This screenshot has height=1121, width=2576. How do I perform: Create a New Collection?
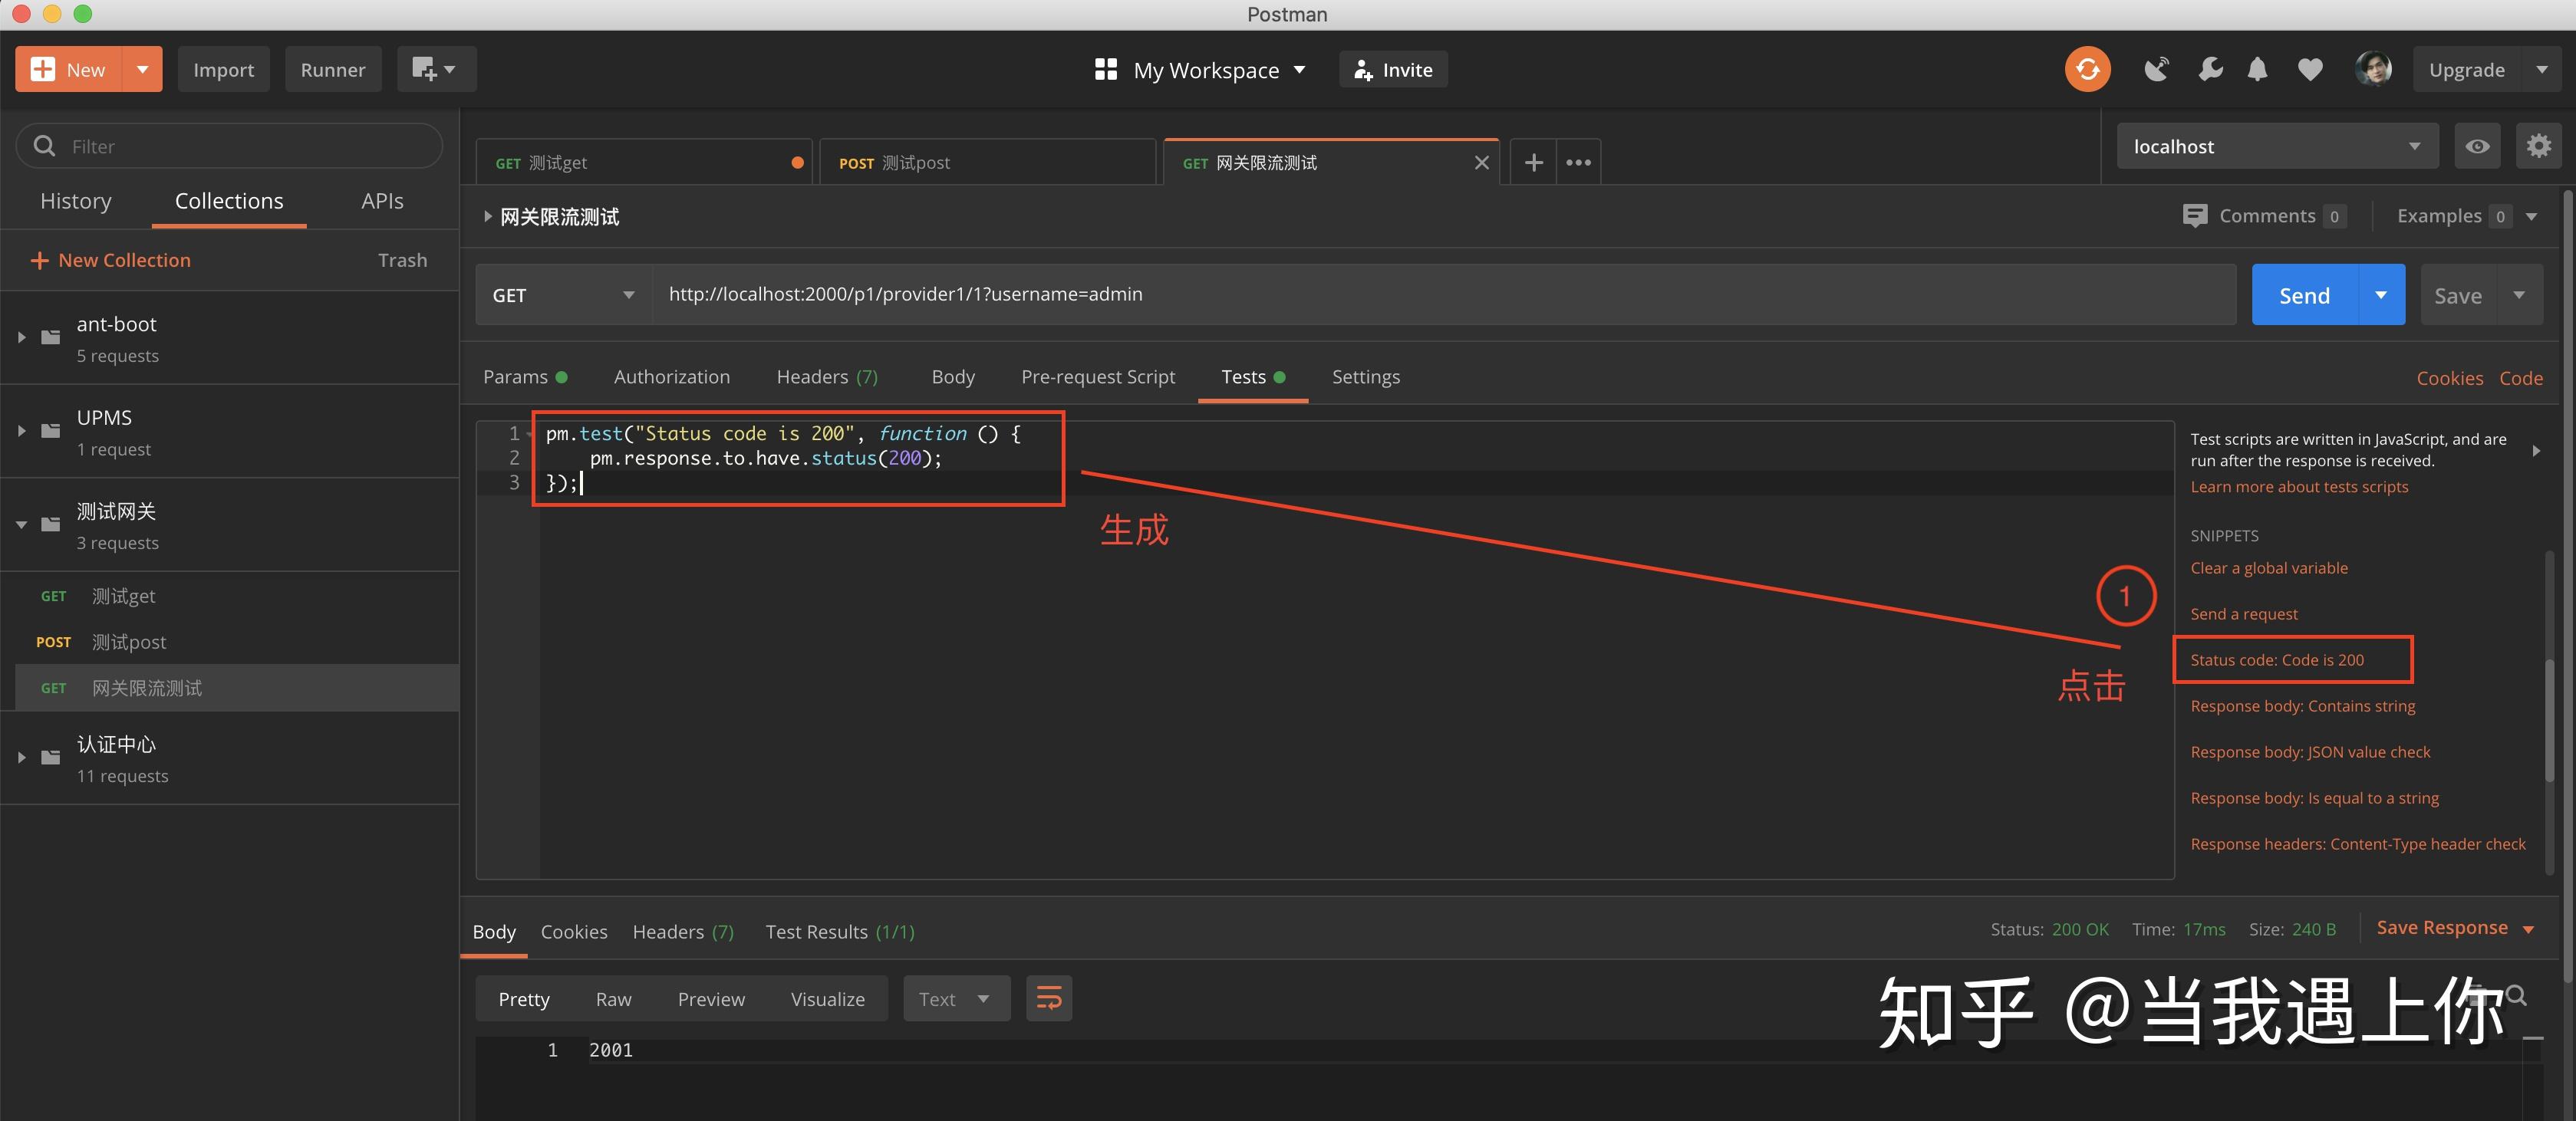click(x=110, y=260)
